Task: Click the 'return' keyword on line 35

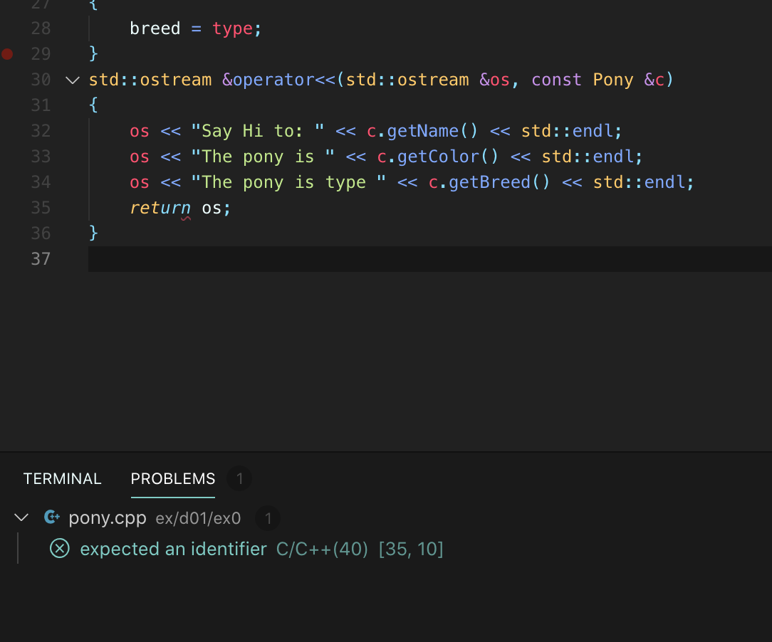Action: pos(160,208)
